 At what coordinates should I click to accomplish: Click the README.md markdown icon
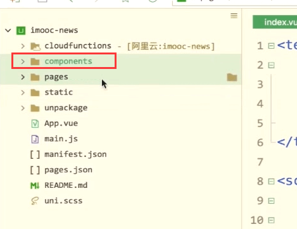coord(35,185)
